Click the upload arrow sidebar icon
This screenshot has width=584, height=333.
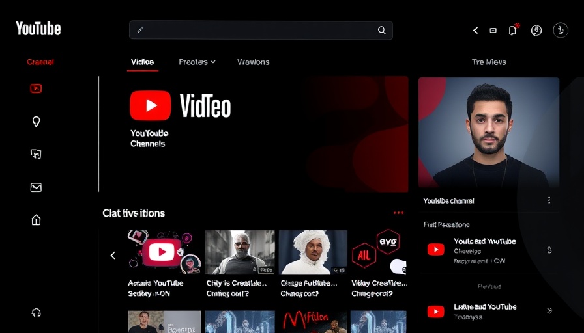(x=36, y=220)
